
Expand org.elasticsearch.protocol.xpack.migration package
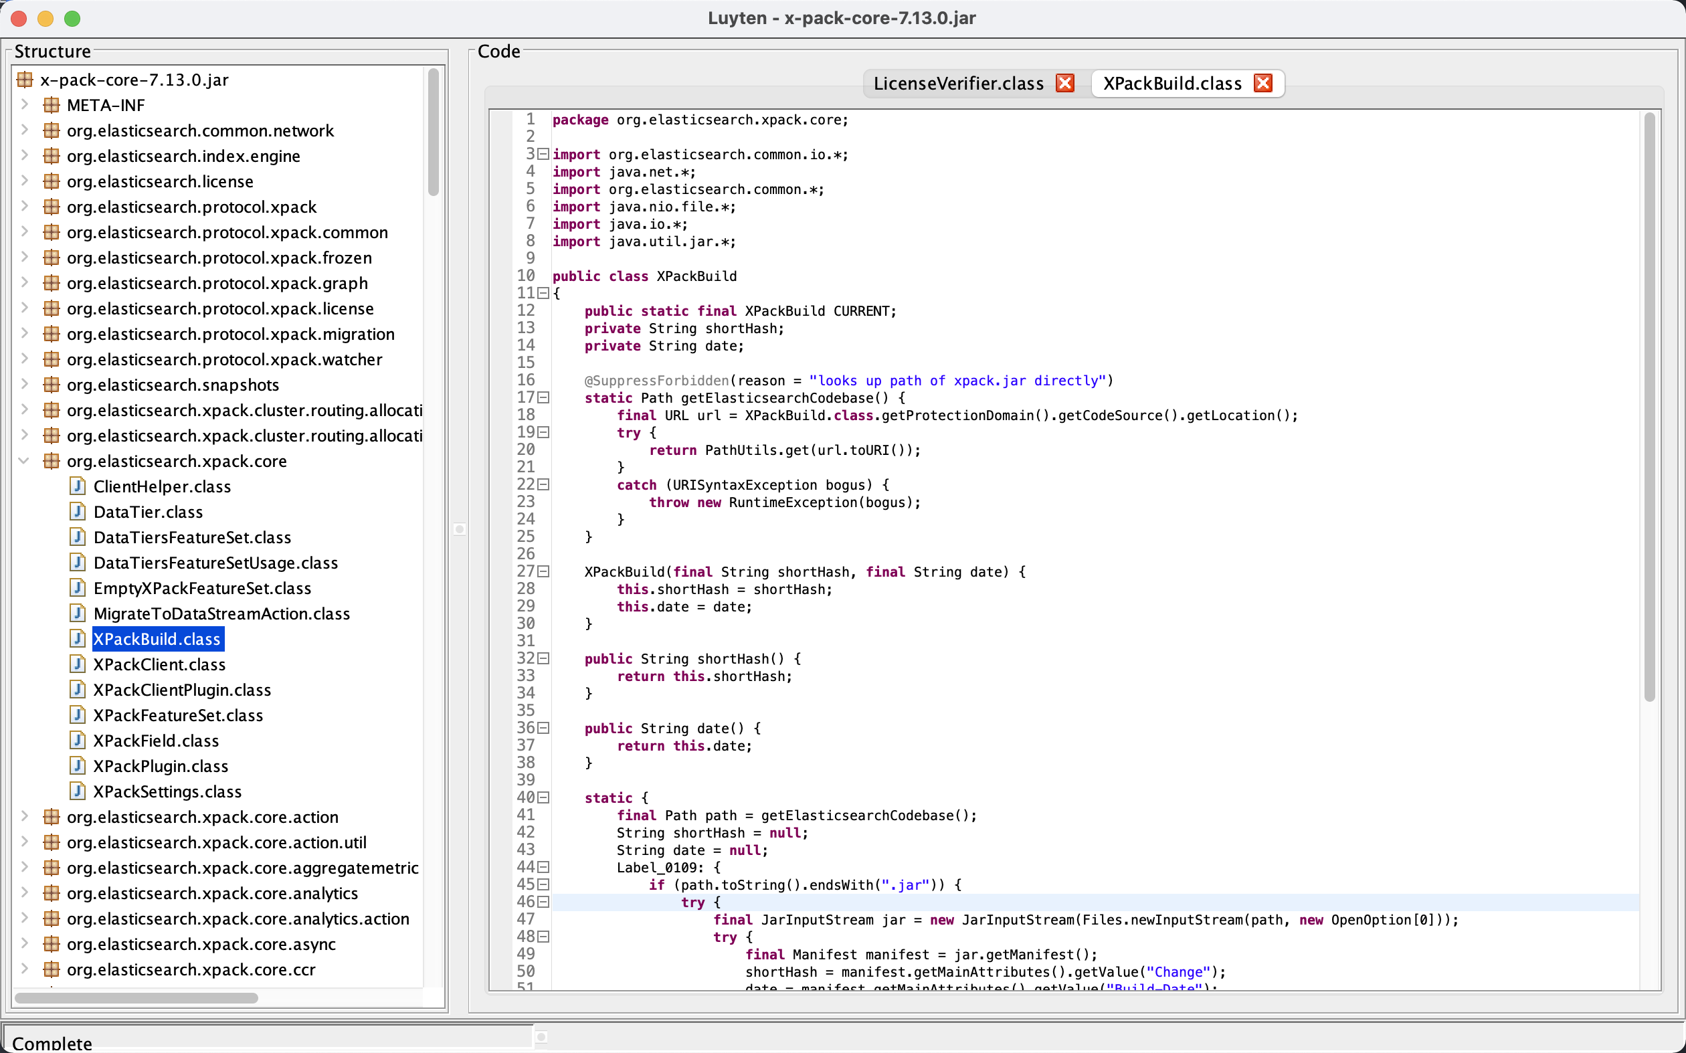[x=24, y=334]
